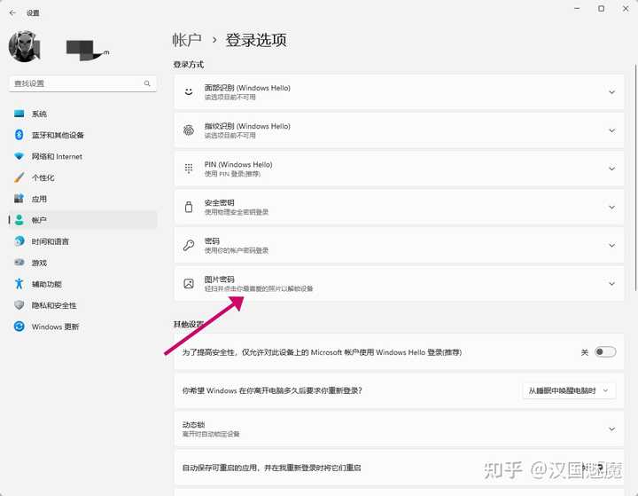Click the 面部识别 (Windows Hello) title text

point(247,88)
